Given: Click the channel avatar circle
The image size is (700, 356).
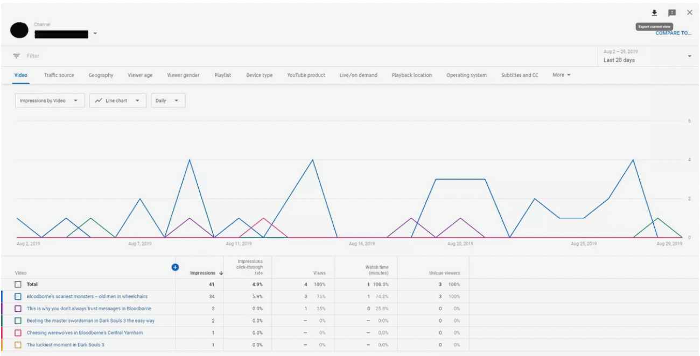Looking at the screenshot, I should [x=19, y=30].
